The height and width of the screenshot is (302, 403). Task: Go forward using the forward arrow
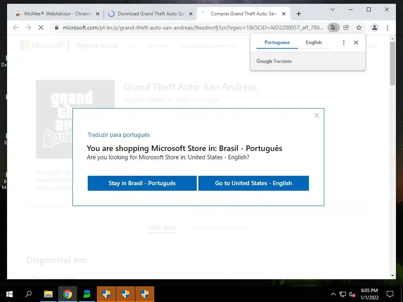tap(28, 28)
